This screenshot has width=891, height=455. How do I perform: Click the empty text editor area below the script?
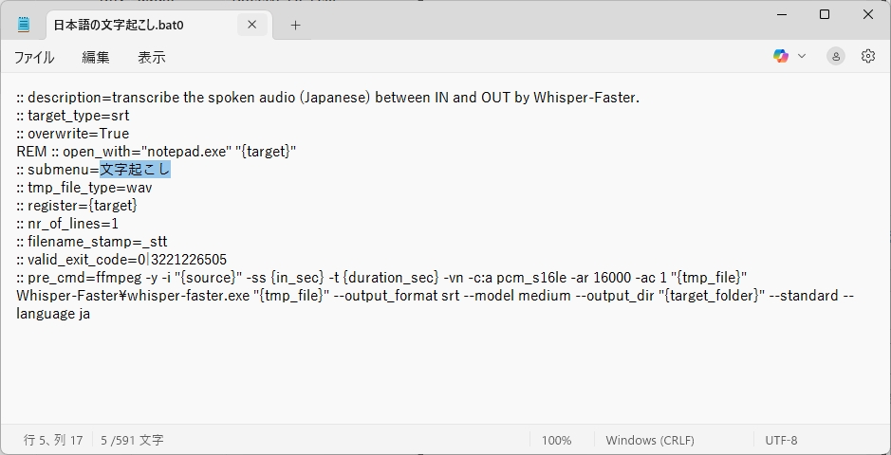445,374
